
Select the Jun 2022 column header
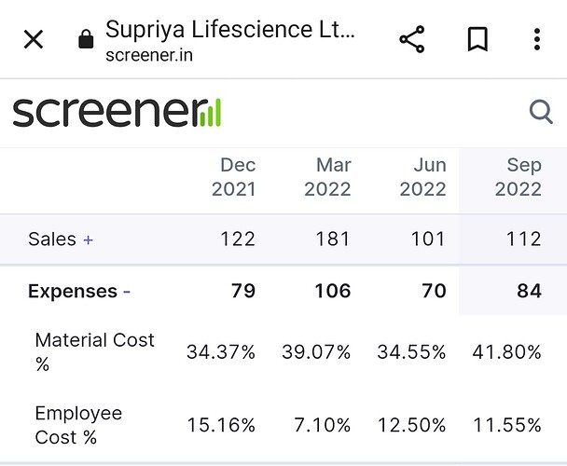point(423,177)
